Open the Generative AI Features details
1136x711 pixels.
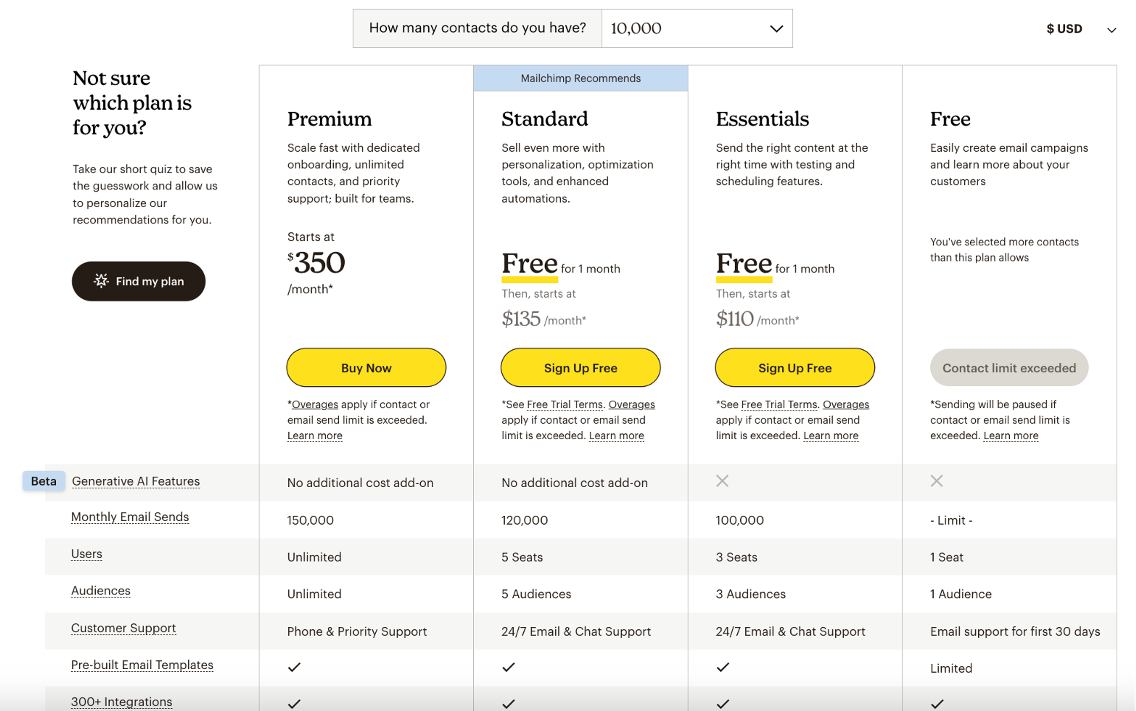click(136, 481)
